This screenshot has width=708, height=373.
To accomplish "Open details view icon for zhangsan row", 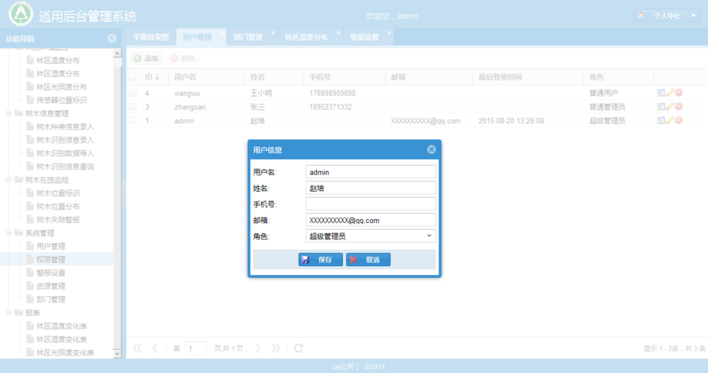I will click(661, 107).
